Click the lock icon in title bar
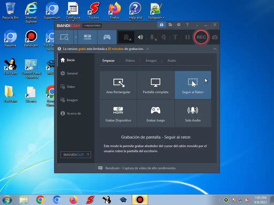274x205 pixels. (162, 25)
